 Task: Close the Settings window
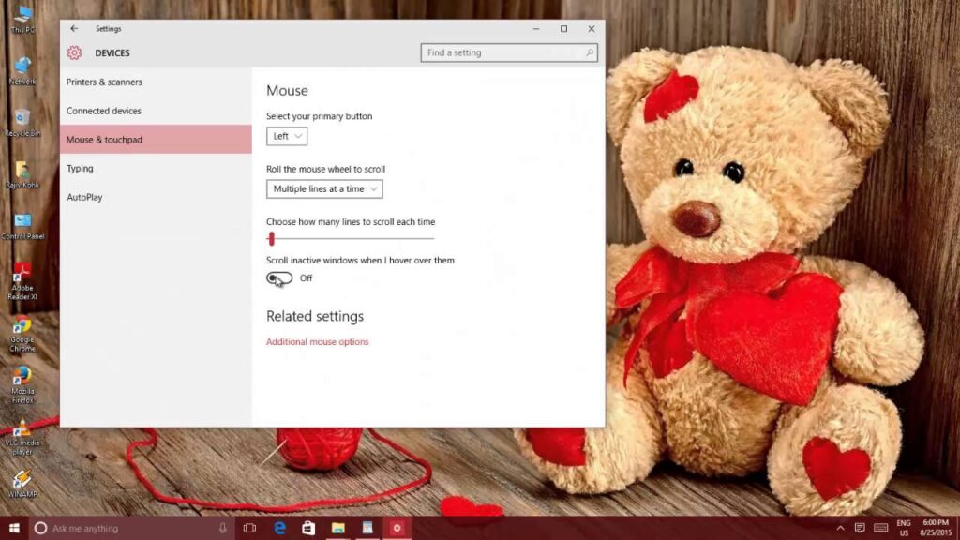(x=592, y=29)
